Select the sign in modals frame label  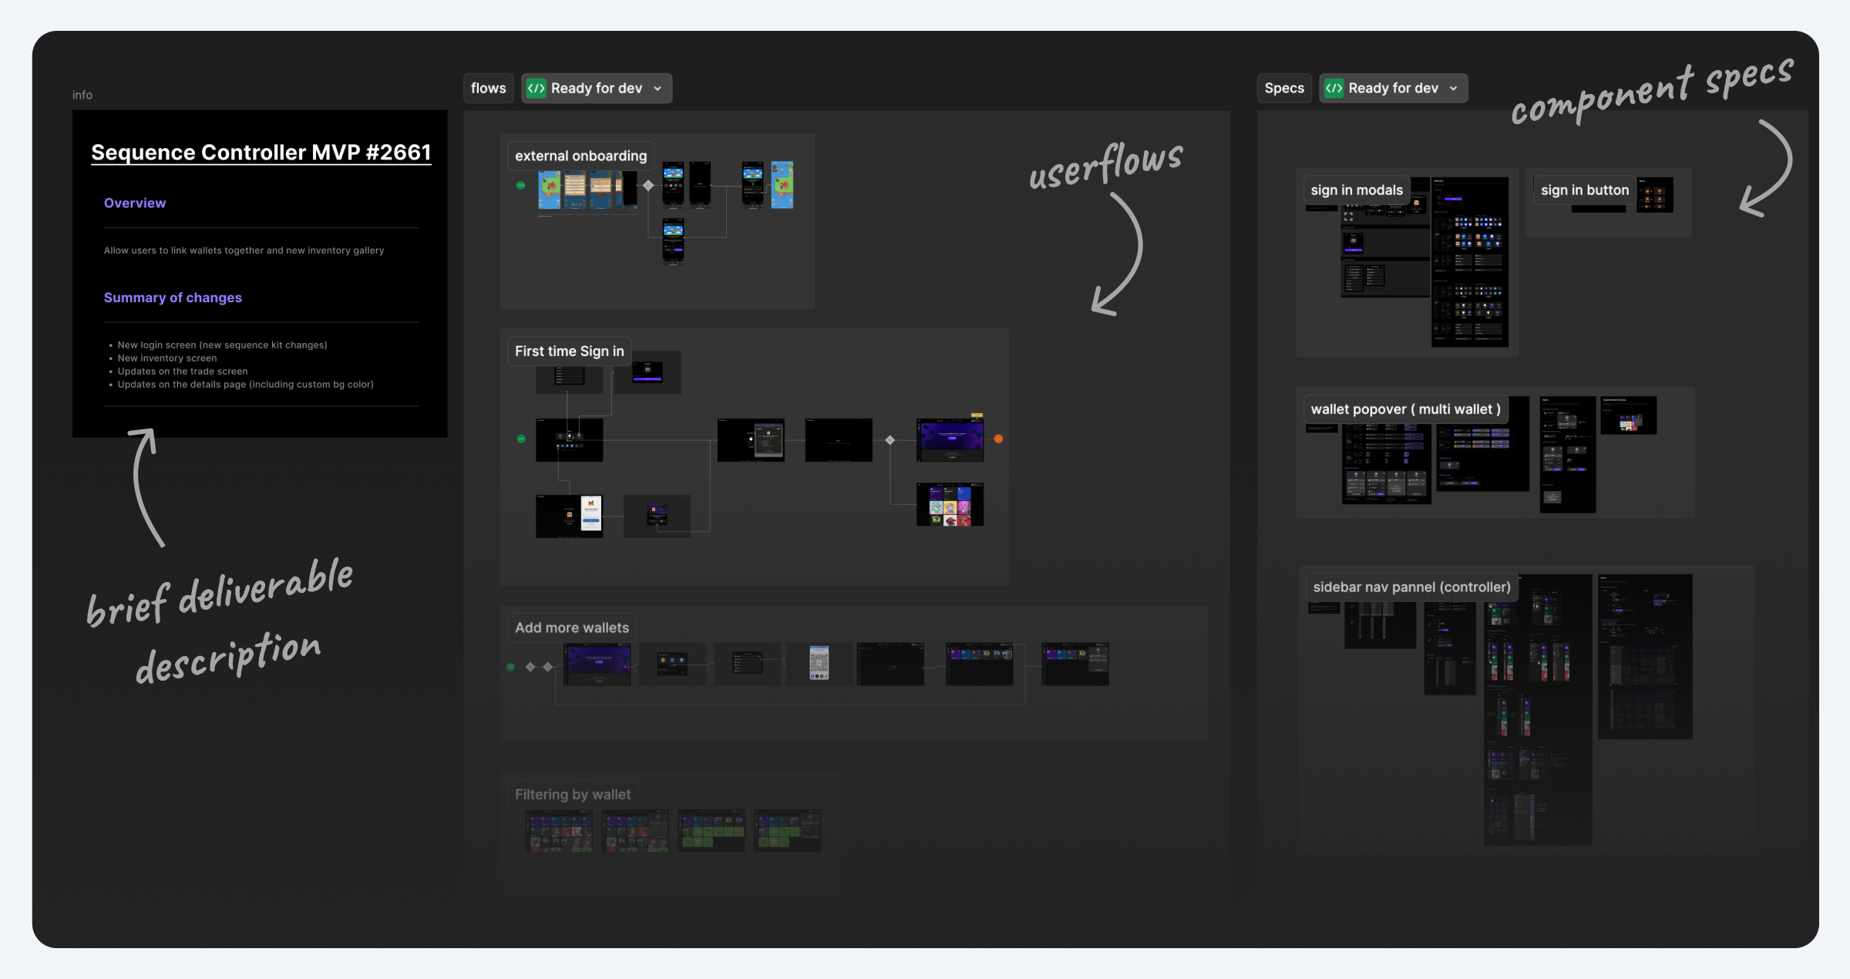[1357, 190]
